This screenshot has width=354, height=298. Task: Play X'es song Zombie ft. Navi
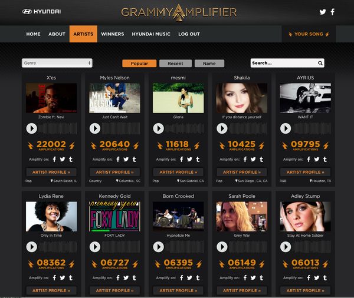click(x=32, y=128)
